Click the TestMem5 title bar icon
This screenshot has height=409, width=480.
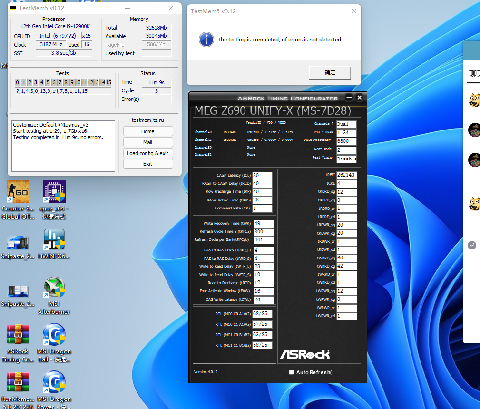(x=13, y=8)
